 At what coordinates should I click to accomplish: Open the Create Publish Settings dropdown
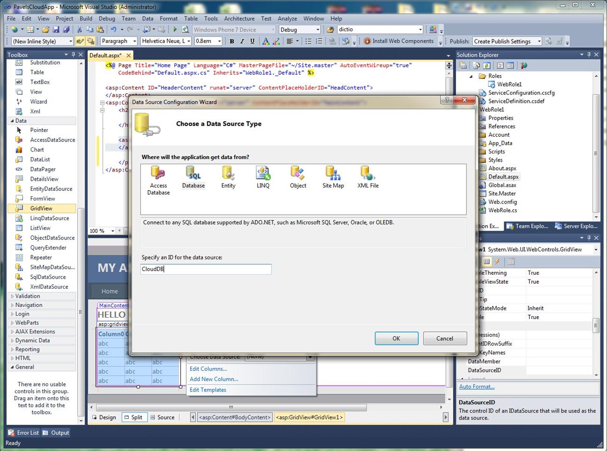[x=539, y=41]
